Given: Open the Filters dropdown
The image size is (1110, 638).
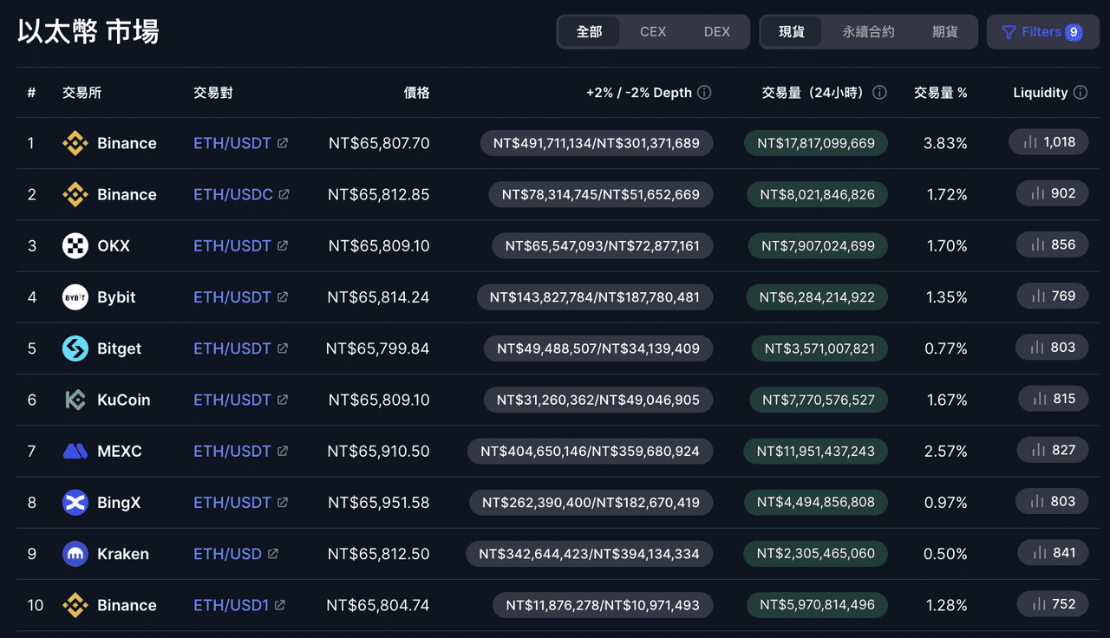Looking at the screenshot, I should pos(1042,32).
